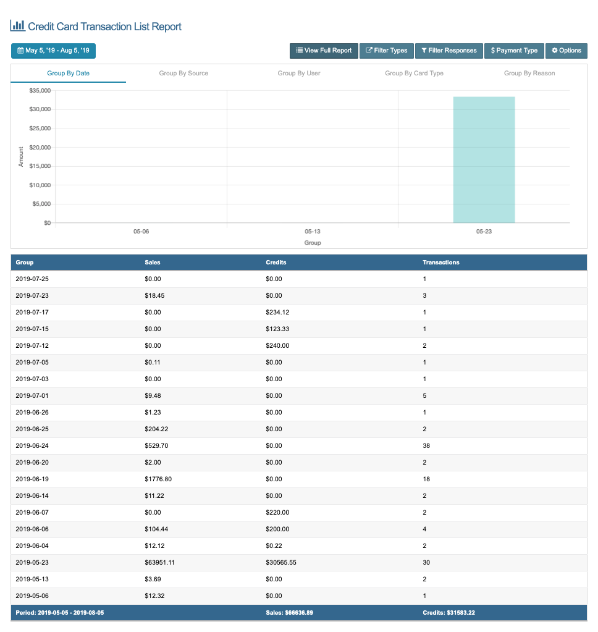Click the calendar icon in date range button
The height and width of the screenshot is (632, 598).
20,51
